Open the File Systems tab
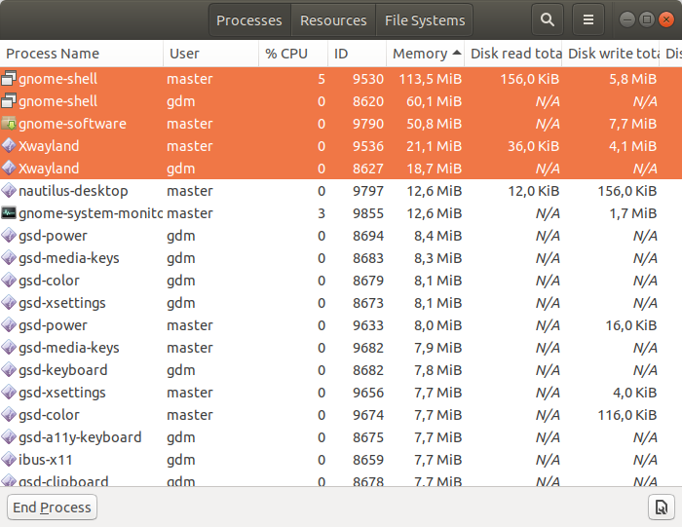The image size is (682, 527). pos(425,19)
